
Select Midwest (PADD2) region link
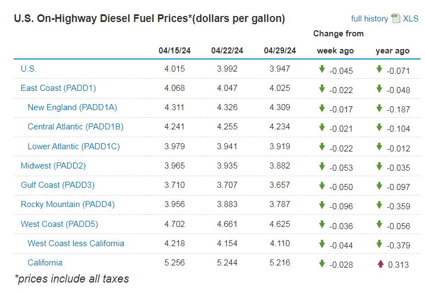[x=53, y=166]
